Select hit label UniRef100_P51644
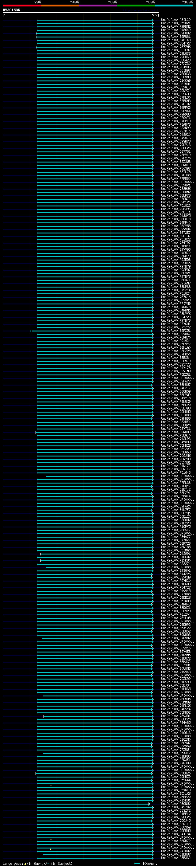The width and height of the screenshot is (196, 866). [x=176, y=781]
